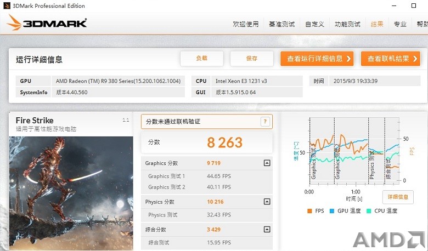Image resolution: width=428 pixels, height=251 pixels.
Task: Click the AMD Radeon R9 380 GPU text
Action: 118,81
